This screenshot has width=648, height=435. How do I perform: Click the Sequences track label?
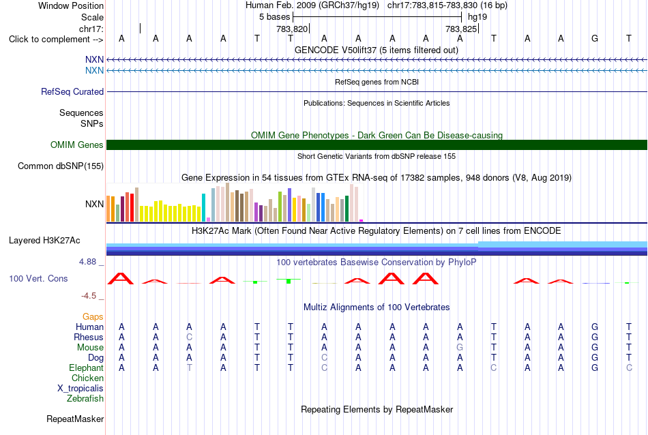tap(81, 112)
